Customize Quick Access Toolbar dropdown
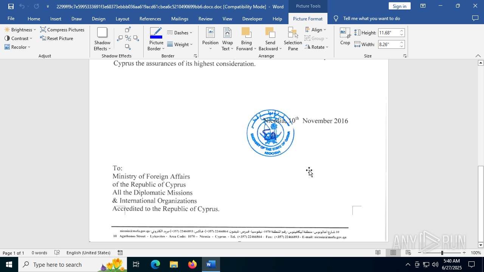The image size is (484, 272). click(x=48, y=6)
